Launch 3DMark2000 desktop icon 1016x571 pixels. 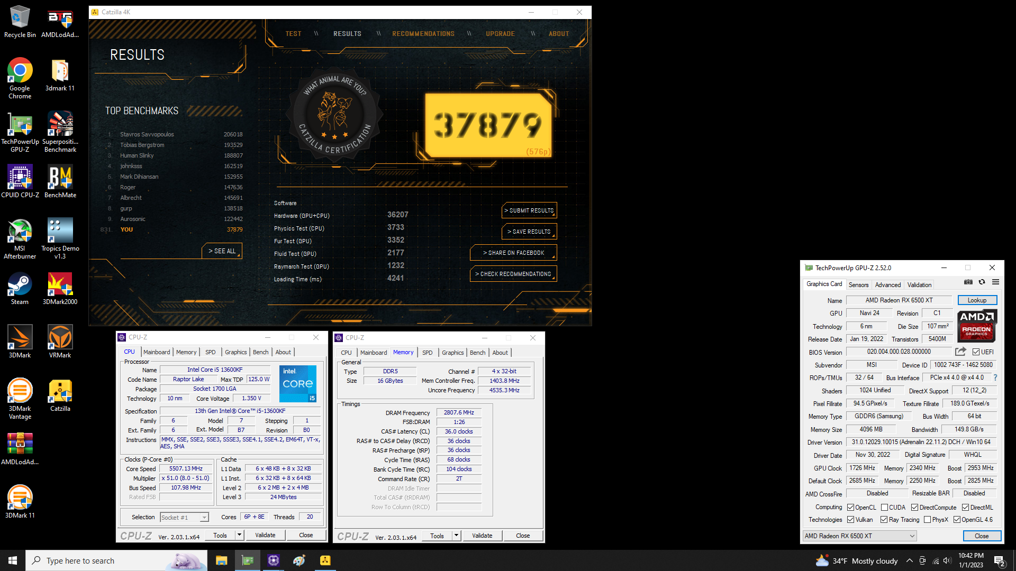(x=60, y=289)
